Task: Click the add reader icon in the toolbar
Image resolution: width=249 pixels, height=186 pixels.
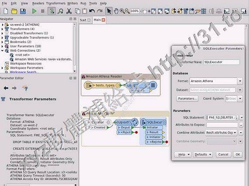Action: pyautogui.click(x=174, y=11)
